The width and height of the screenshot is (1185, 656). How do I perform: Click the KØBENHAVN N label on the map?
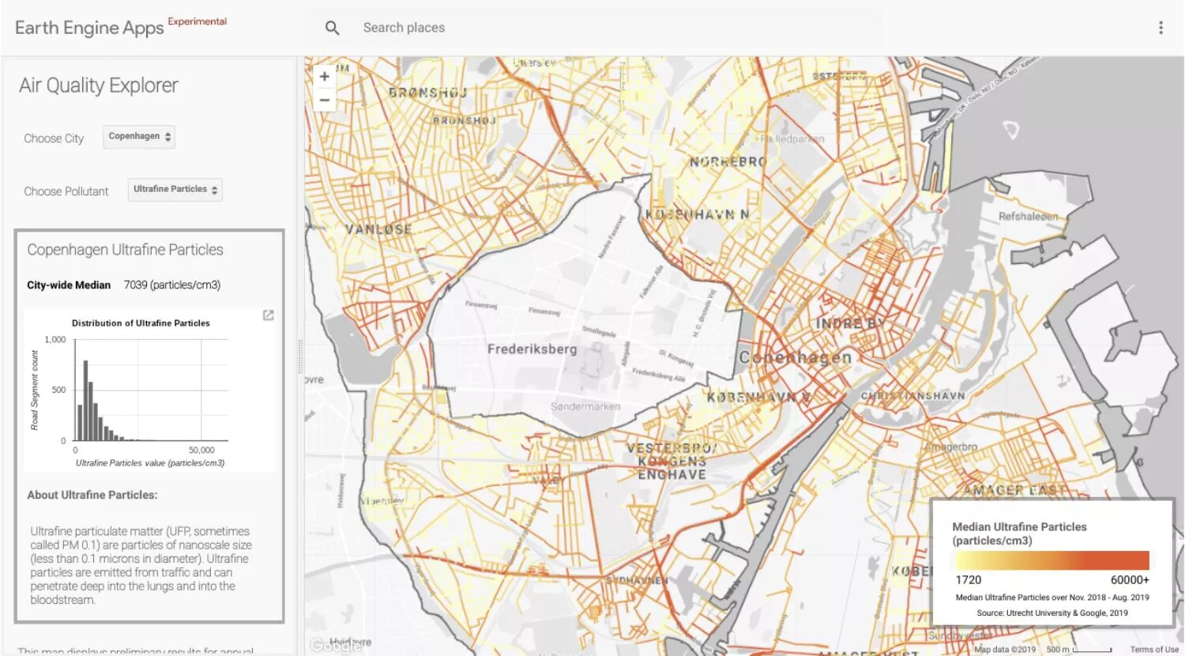[697, 214]
